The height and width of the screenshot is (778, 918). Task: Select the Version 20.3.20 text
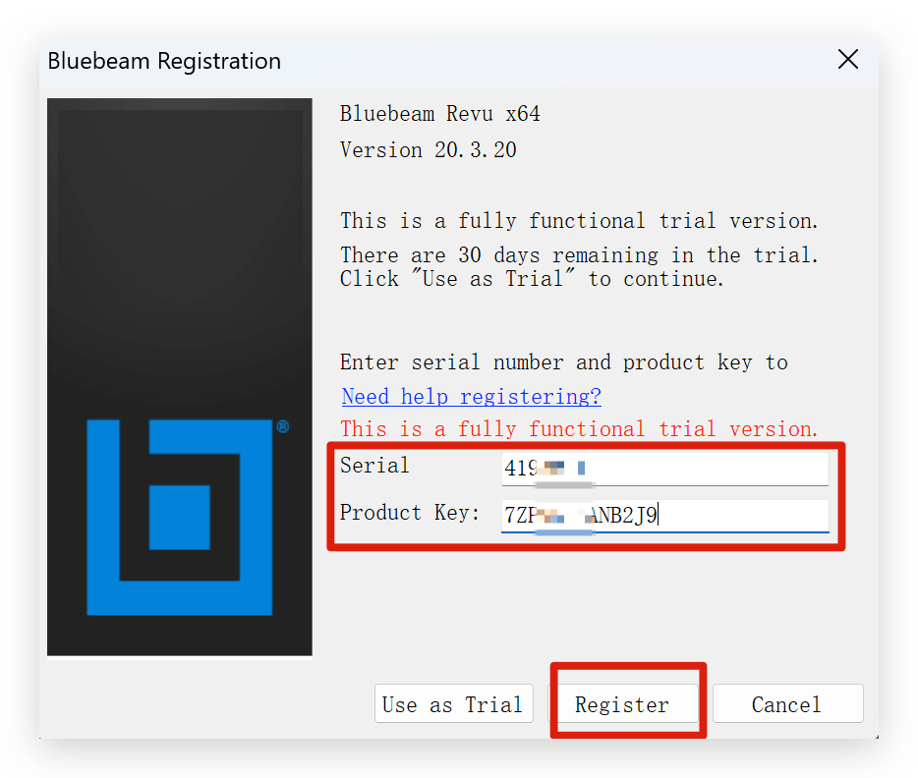429,149
